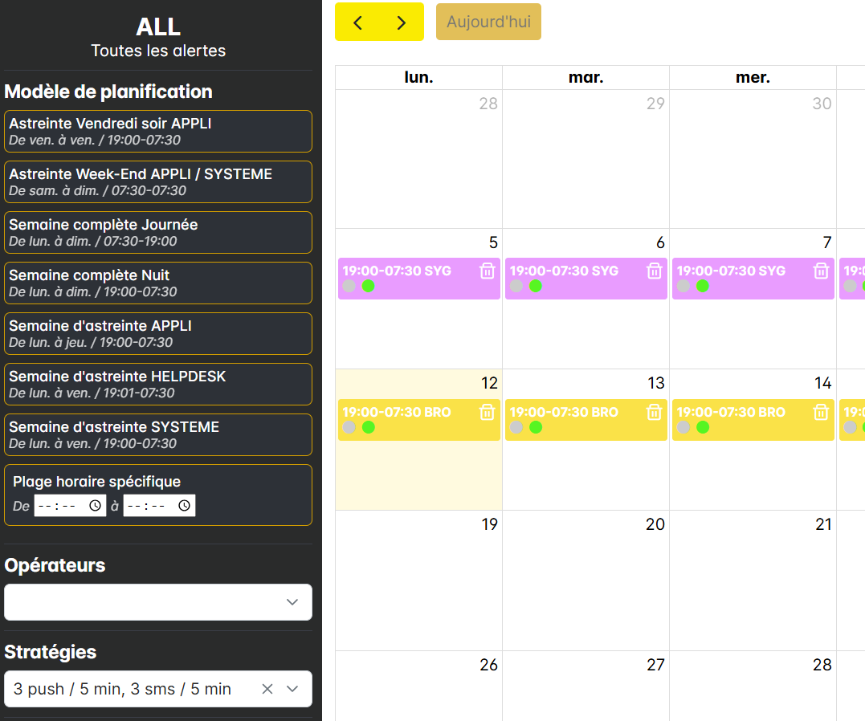
Task: Select Astreinte Week-End APPLI / SYSTEME template
Action: click(x=158, y=182)
